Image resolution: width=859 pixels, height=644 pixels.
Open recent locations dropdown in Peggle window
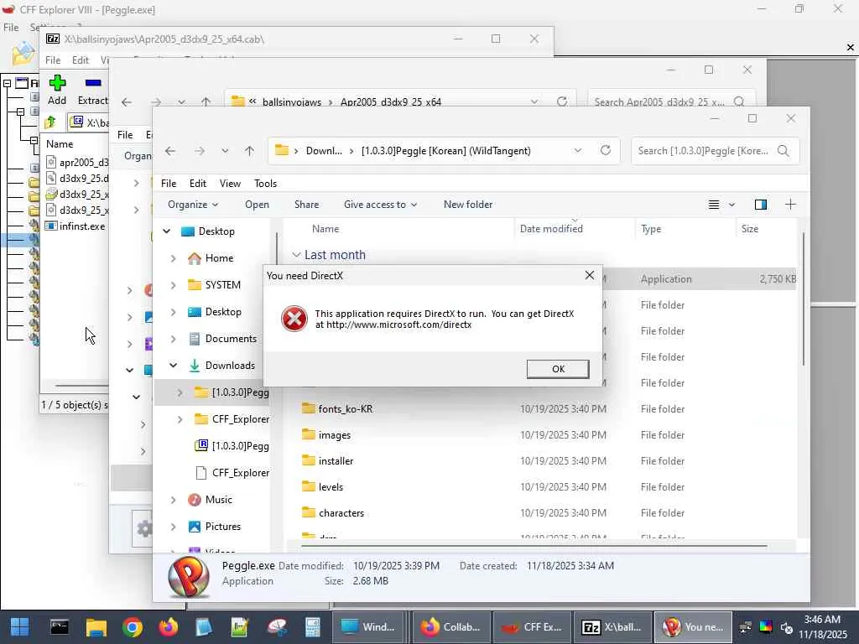[225, 151]
